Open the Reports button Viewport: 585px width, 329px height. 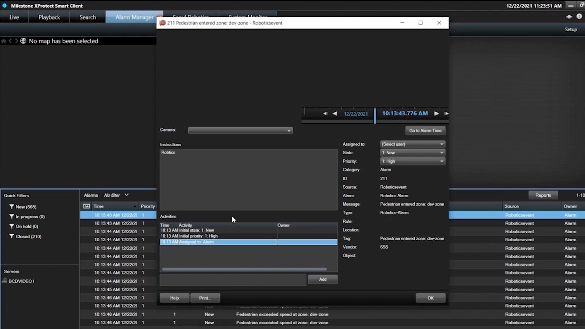[543, 195]
